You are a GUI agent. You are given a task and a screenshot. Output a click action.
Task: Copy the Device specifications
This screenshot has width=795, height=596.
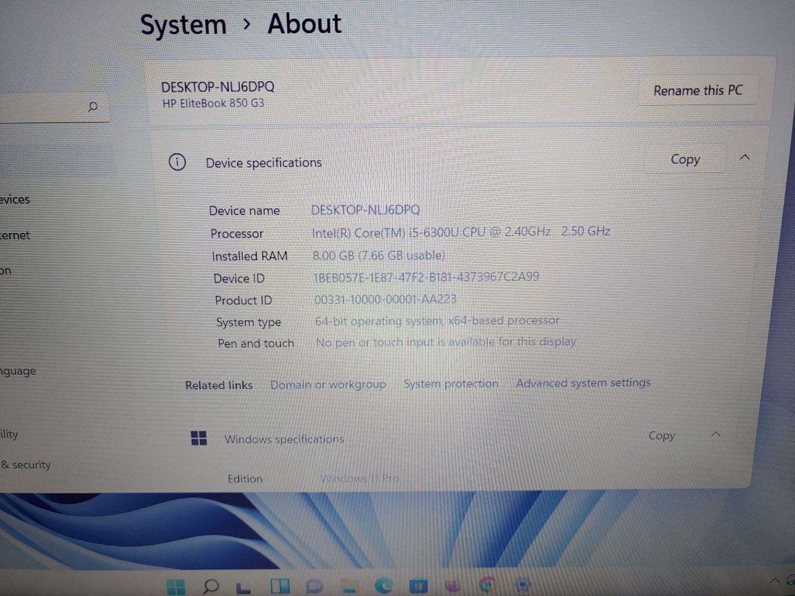(x=685, y=159)
